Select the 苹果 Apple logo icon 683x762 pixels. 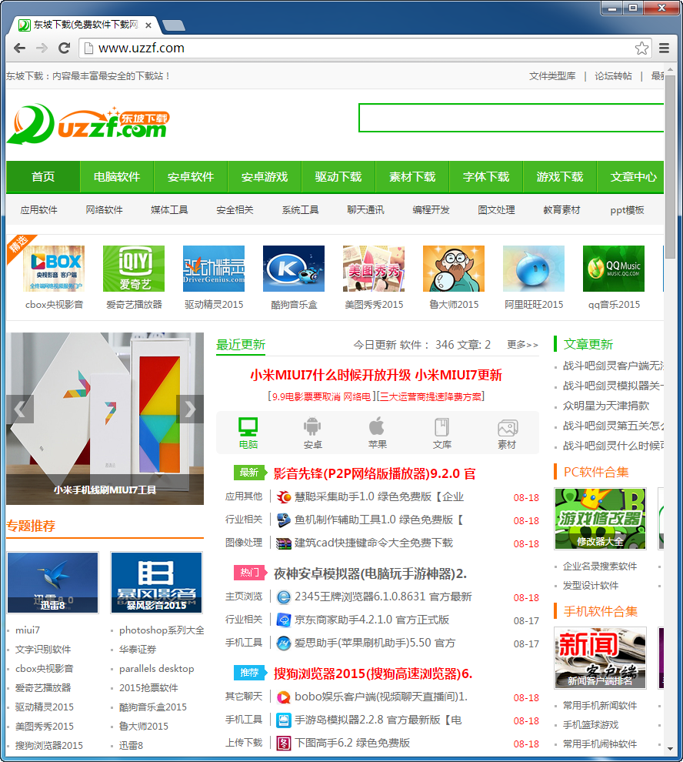point(377,426)
